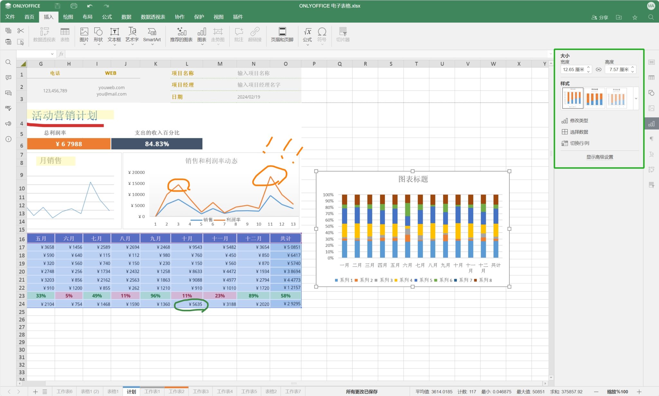The width and height of the screenshot is (659, 396).
Task: Open the chat panel in left sidebar
Action: [8, 93]
